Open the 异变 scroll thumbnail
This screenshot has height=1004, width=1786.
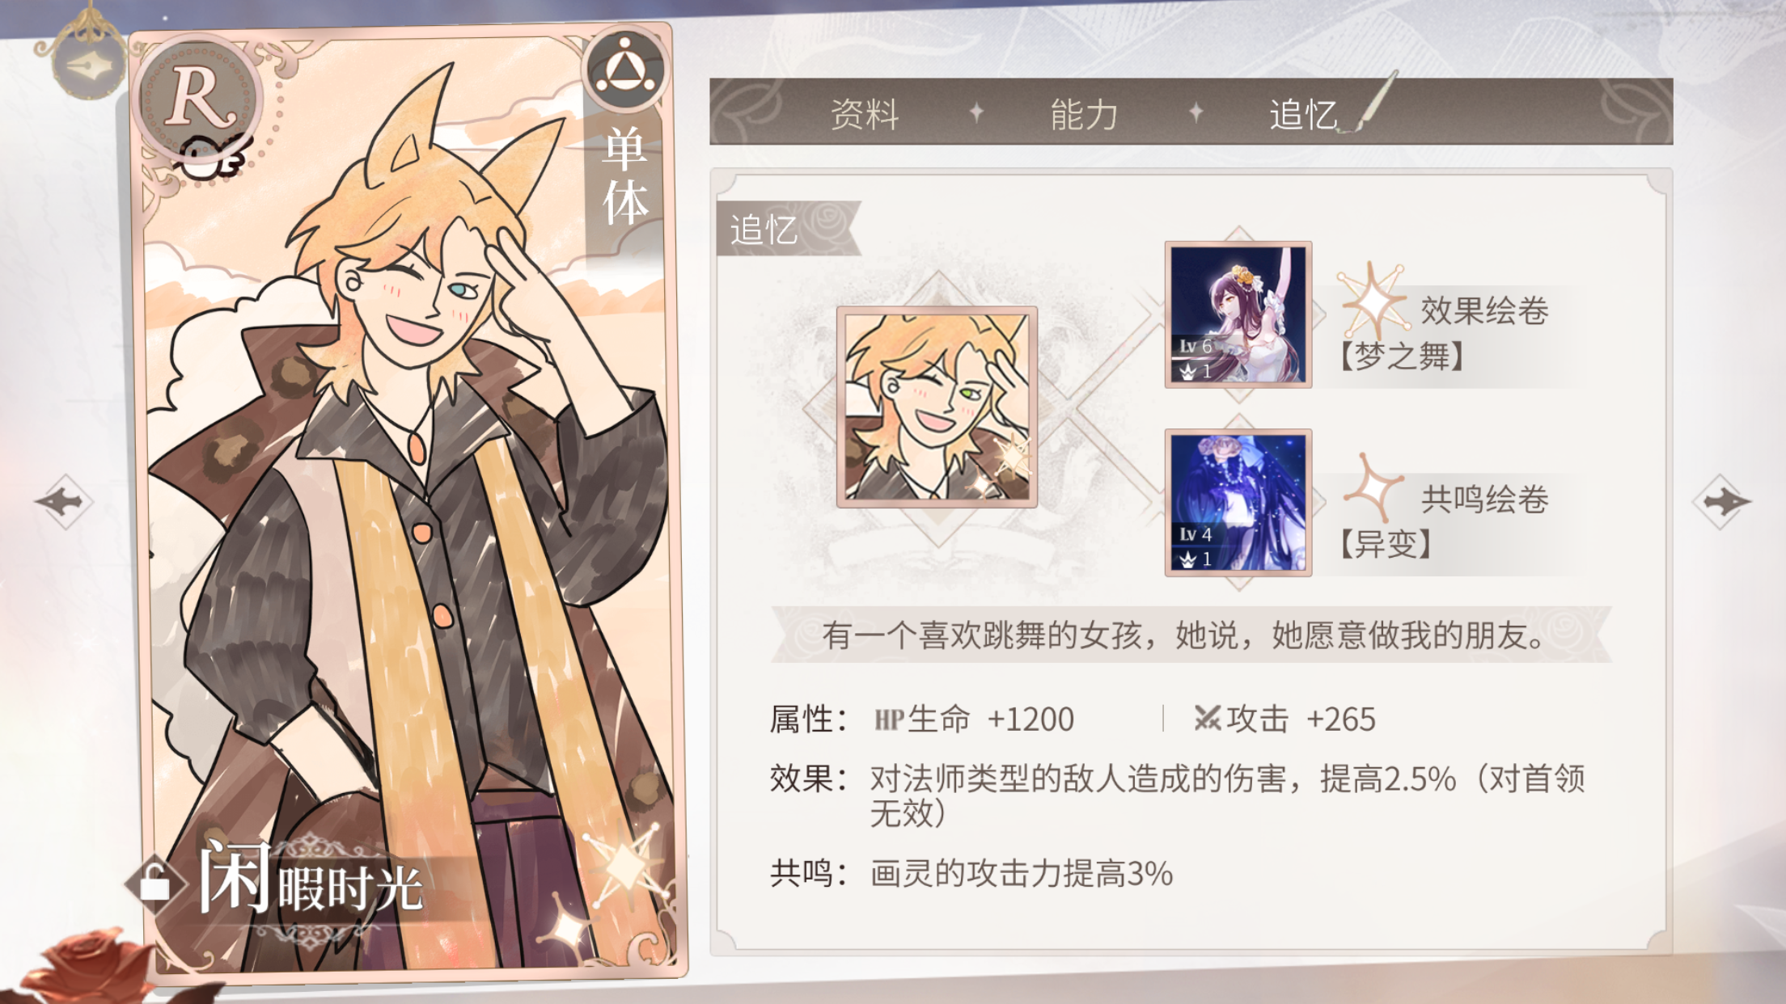[1238, 502]
